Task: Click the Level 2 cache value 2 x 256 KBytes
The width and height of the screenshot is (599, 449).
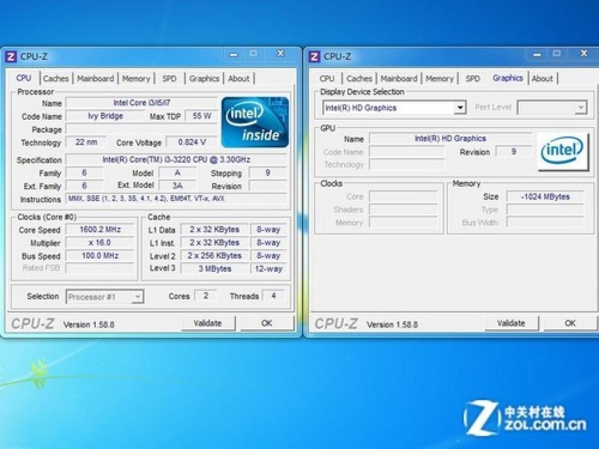Action: (x=215, y=256)
